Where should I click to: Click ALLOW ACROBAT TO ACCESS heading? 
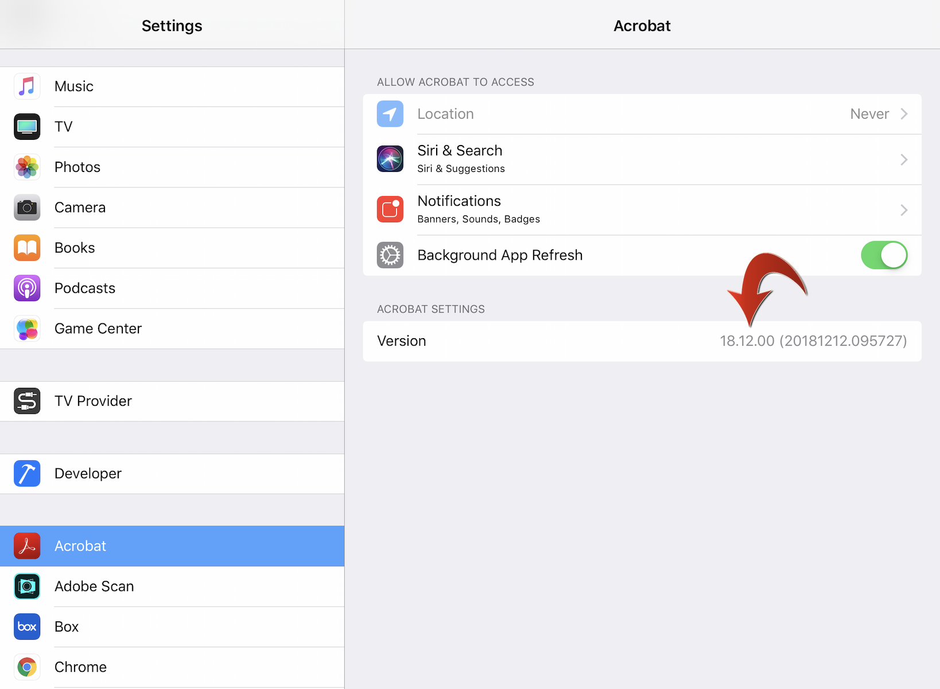456,82
